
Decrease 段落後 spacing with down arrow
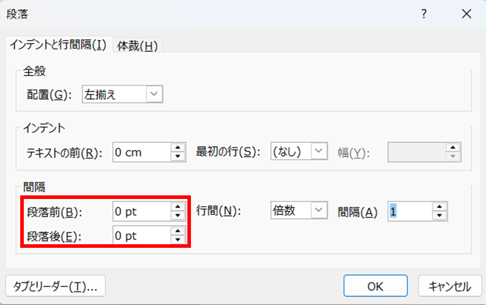pos(178,239)
